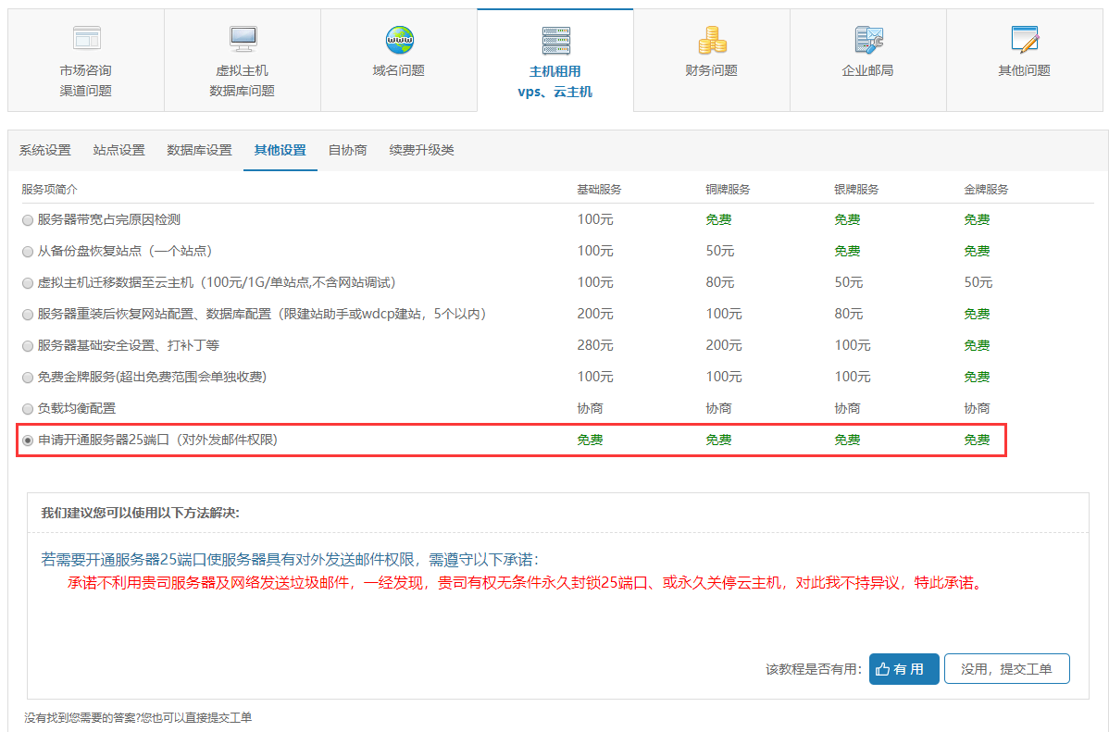Switch to the 系统设置 tab

[x=45, y=151]
